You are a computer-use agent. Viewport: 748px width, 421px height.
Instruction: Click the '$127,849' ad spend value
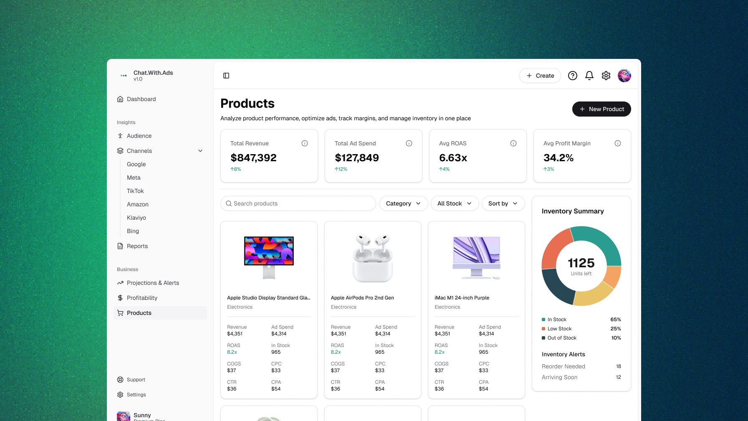point(357,158)
